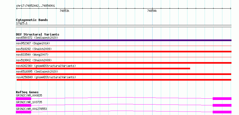Click the right exon block of GRIN2C|NR_103735
The image size is (239, 115).
[222, 105]
